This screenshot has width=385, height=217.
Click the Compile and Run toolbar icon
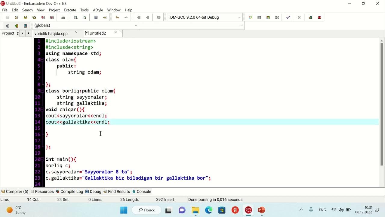(268, 17)
